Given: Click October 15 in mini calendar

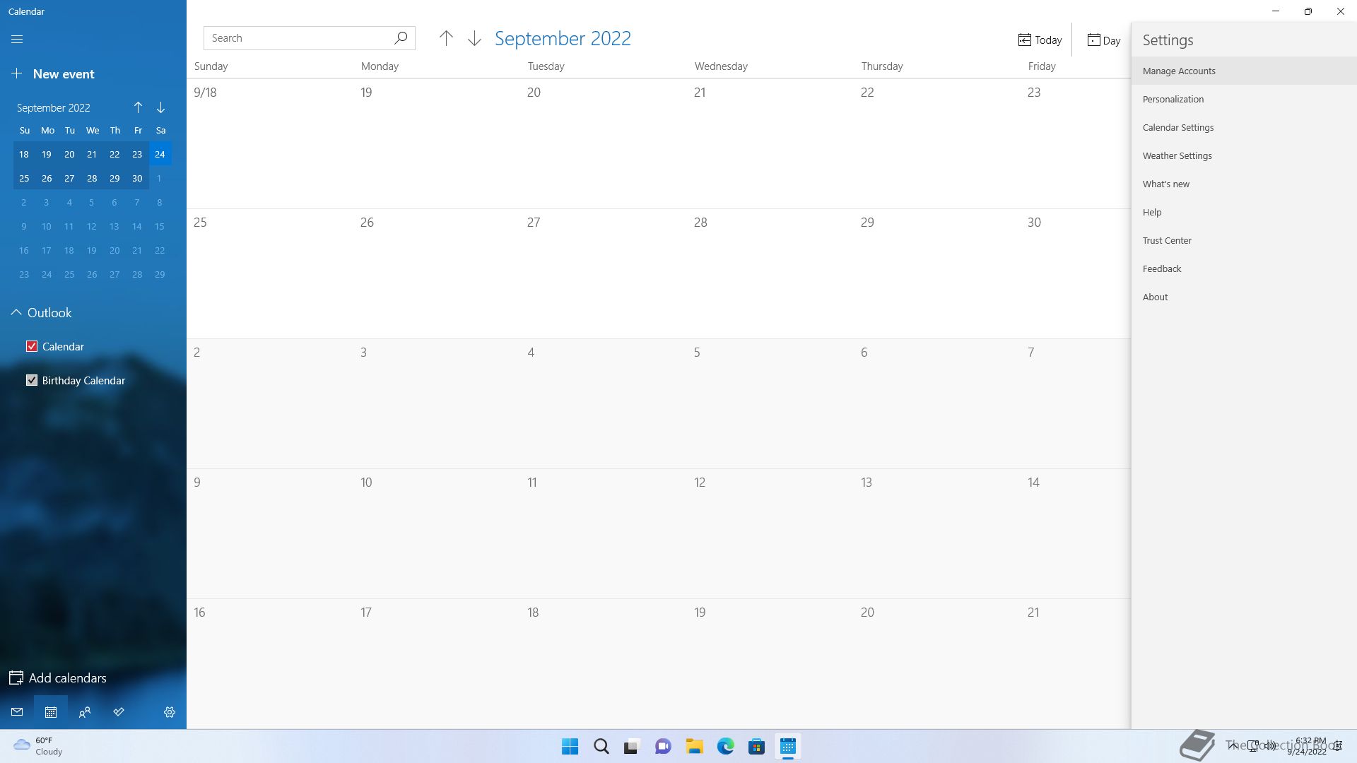Looking at the screenshot, I should pos(160,226).
